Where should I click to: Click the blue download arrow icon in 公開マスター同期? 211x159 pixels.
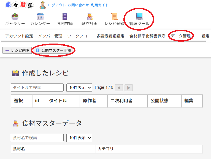tap(37, 50)
